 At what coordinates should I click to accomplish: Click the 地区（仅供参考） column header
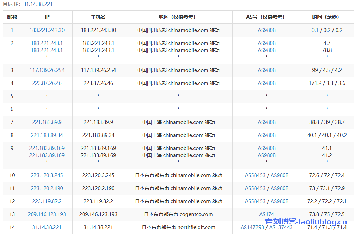pyautogui.click(x=178, y=17)
